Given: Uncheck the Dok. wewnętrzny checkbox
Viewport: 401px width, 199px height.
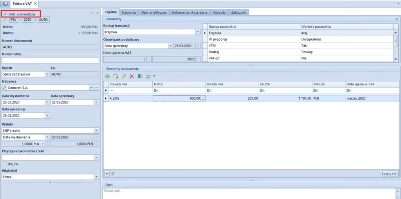Looking at the screenshot, I should [5, 14].
